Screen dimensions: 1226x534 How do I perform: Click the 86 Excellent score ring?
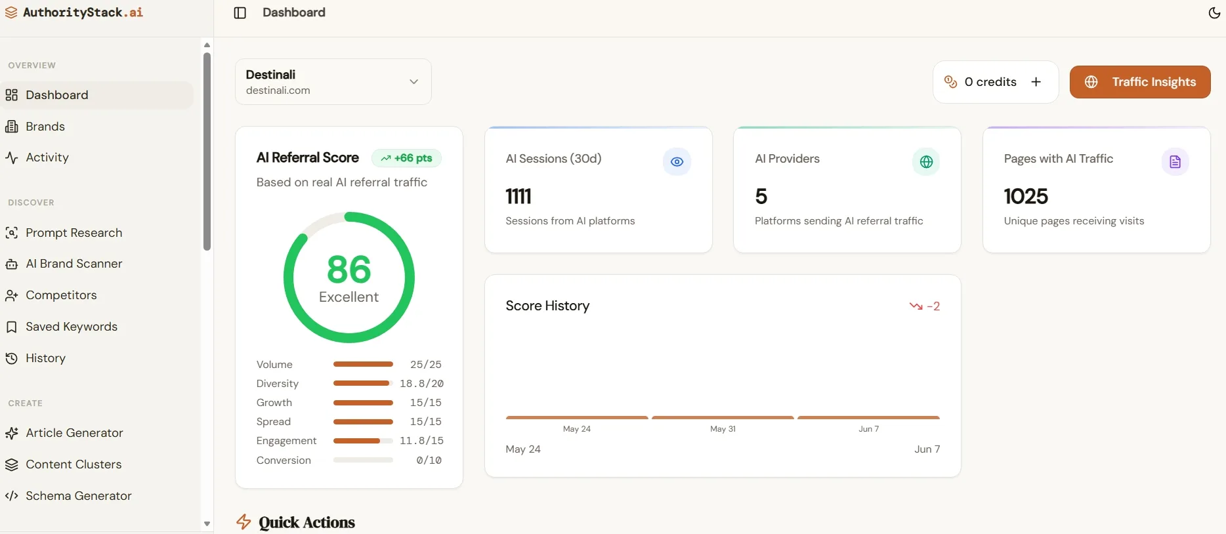click(349, 277)
